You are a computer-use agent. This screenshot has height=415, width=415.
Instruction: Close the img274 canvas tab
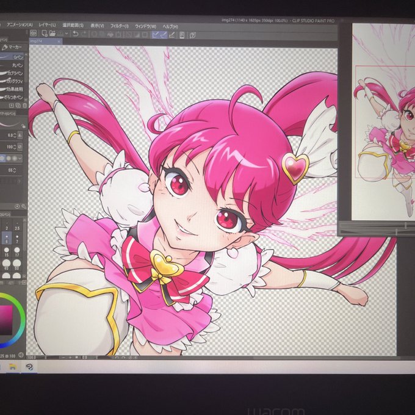(59, 41)
